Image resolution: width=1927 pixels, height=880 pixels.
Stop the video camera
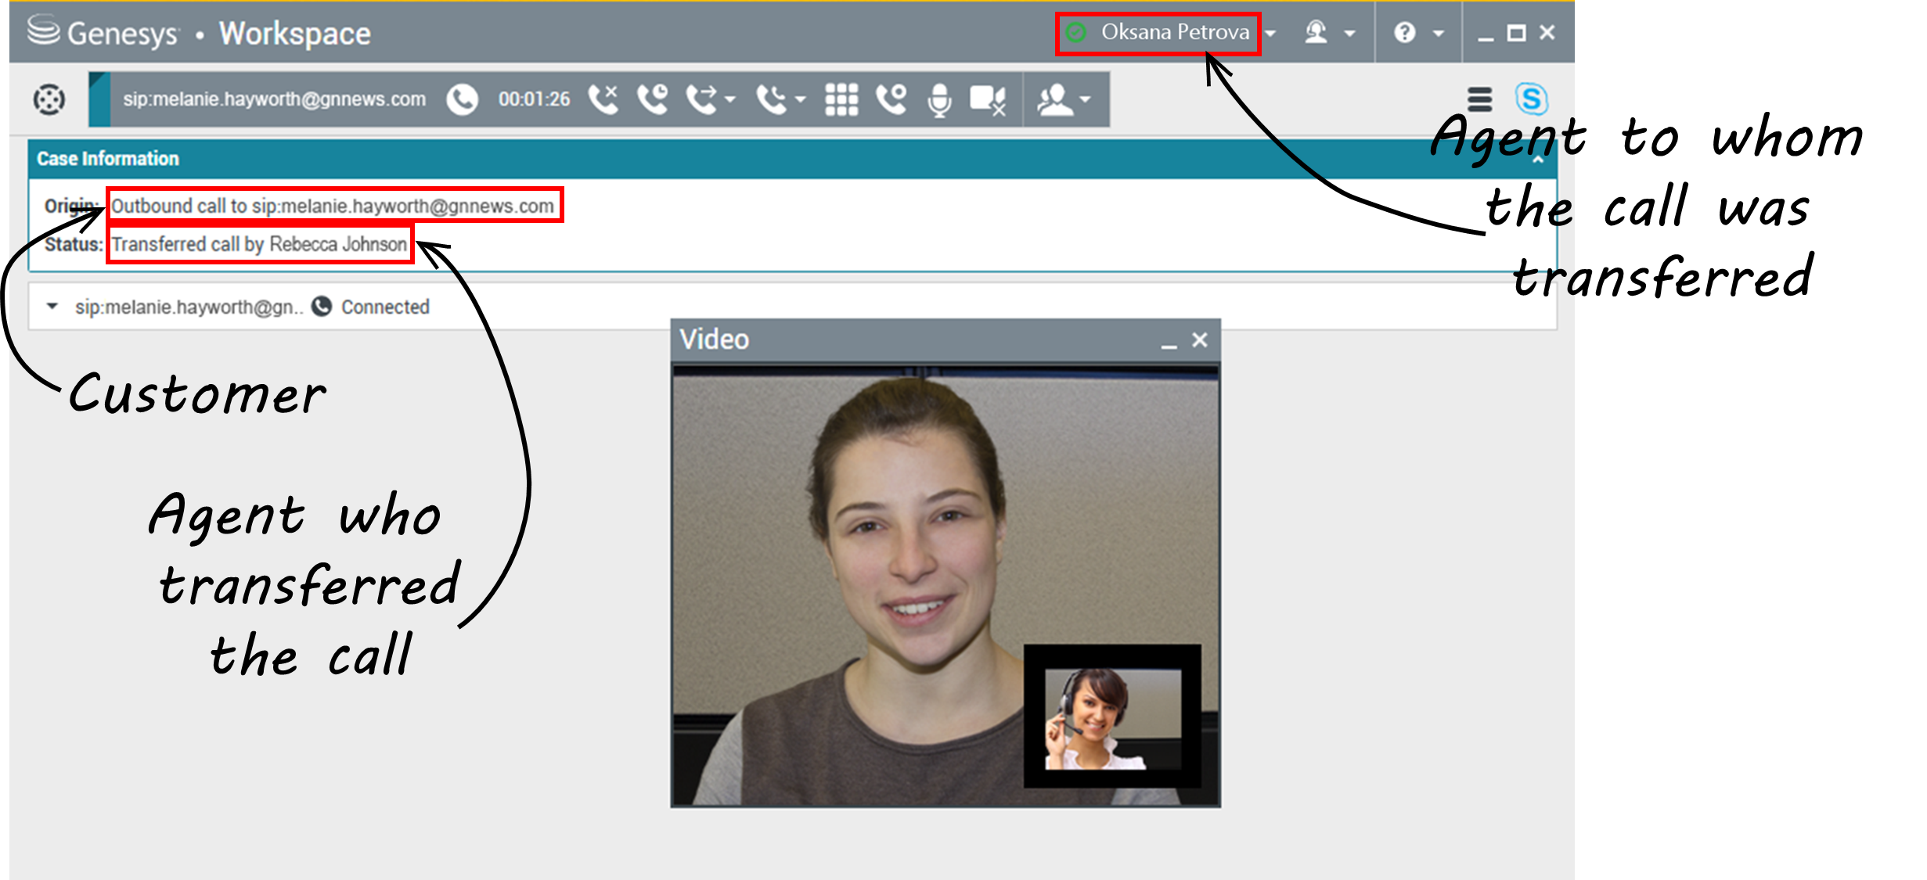tap(987, 99)
